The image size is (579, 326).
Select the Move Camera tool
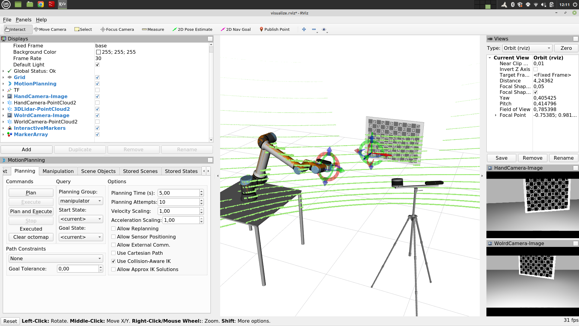tap(50, 29)
